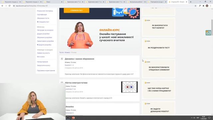The height and width of the screenshot is (120, 213).
Task: Open the browser profile avatar
Action: pos(207,6)
